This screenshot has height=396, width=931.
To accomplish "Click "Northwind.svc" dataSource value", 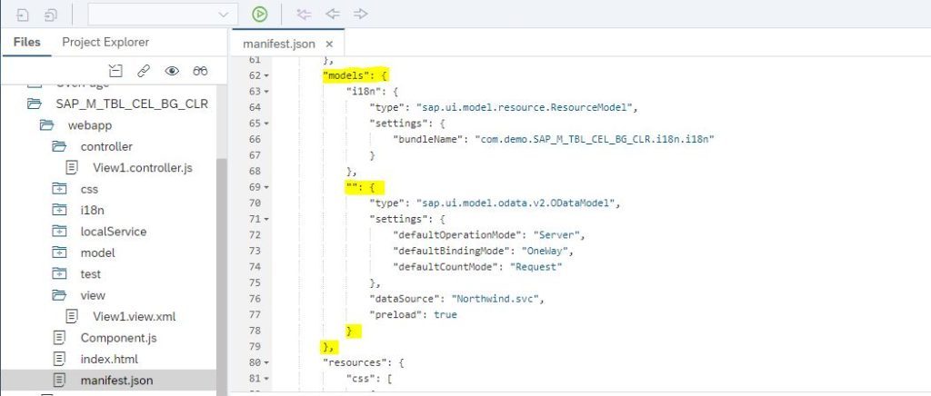I will click(x=496, y=299).
